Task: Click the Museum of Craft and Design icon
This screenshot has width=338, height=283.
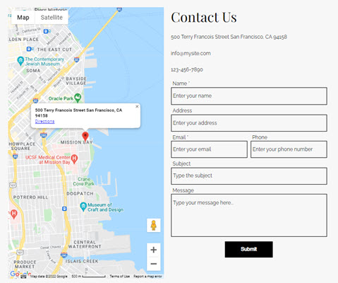Action: (83, 207)
